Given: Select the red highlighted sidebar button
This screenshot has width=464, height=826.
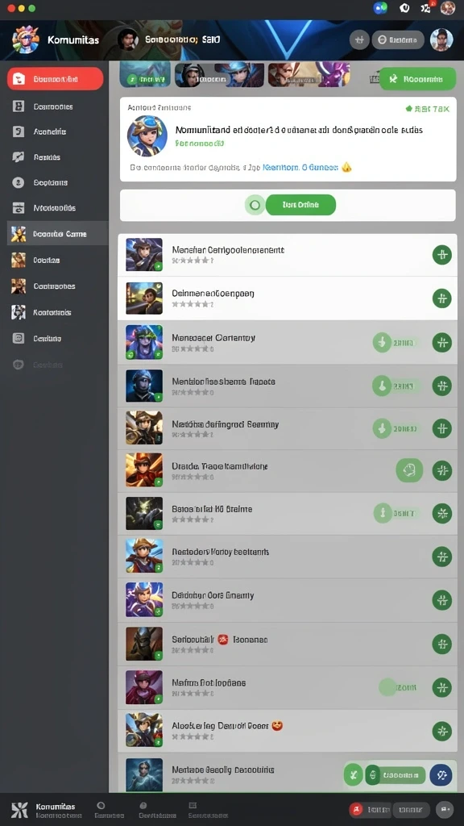Looking at the screenshot, I should click(55, 79).
